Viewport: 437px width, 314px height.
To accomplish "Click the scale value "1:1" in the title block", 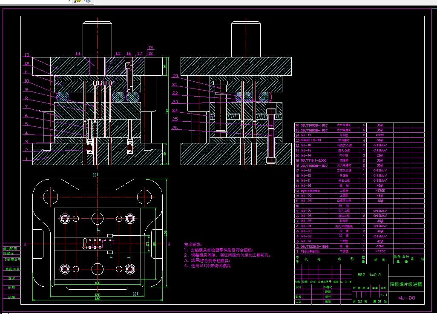I will 384,295.
